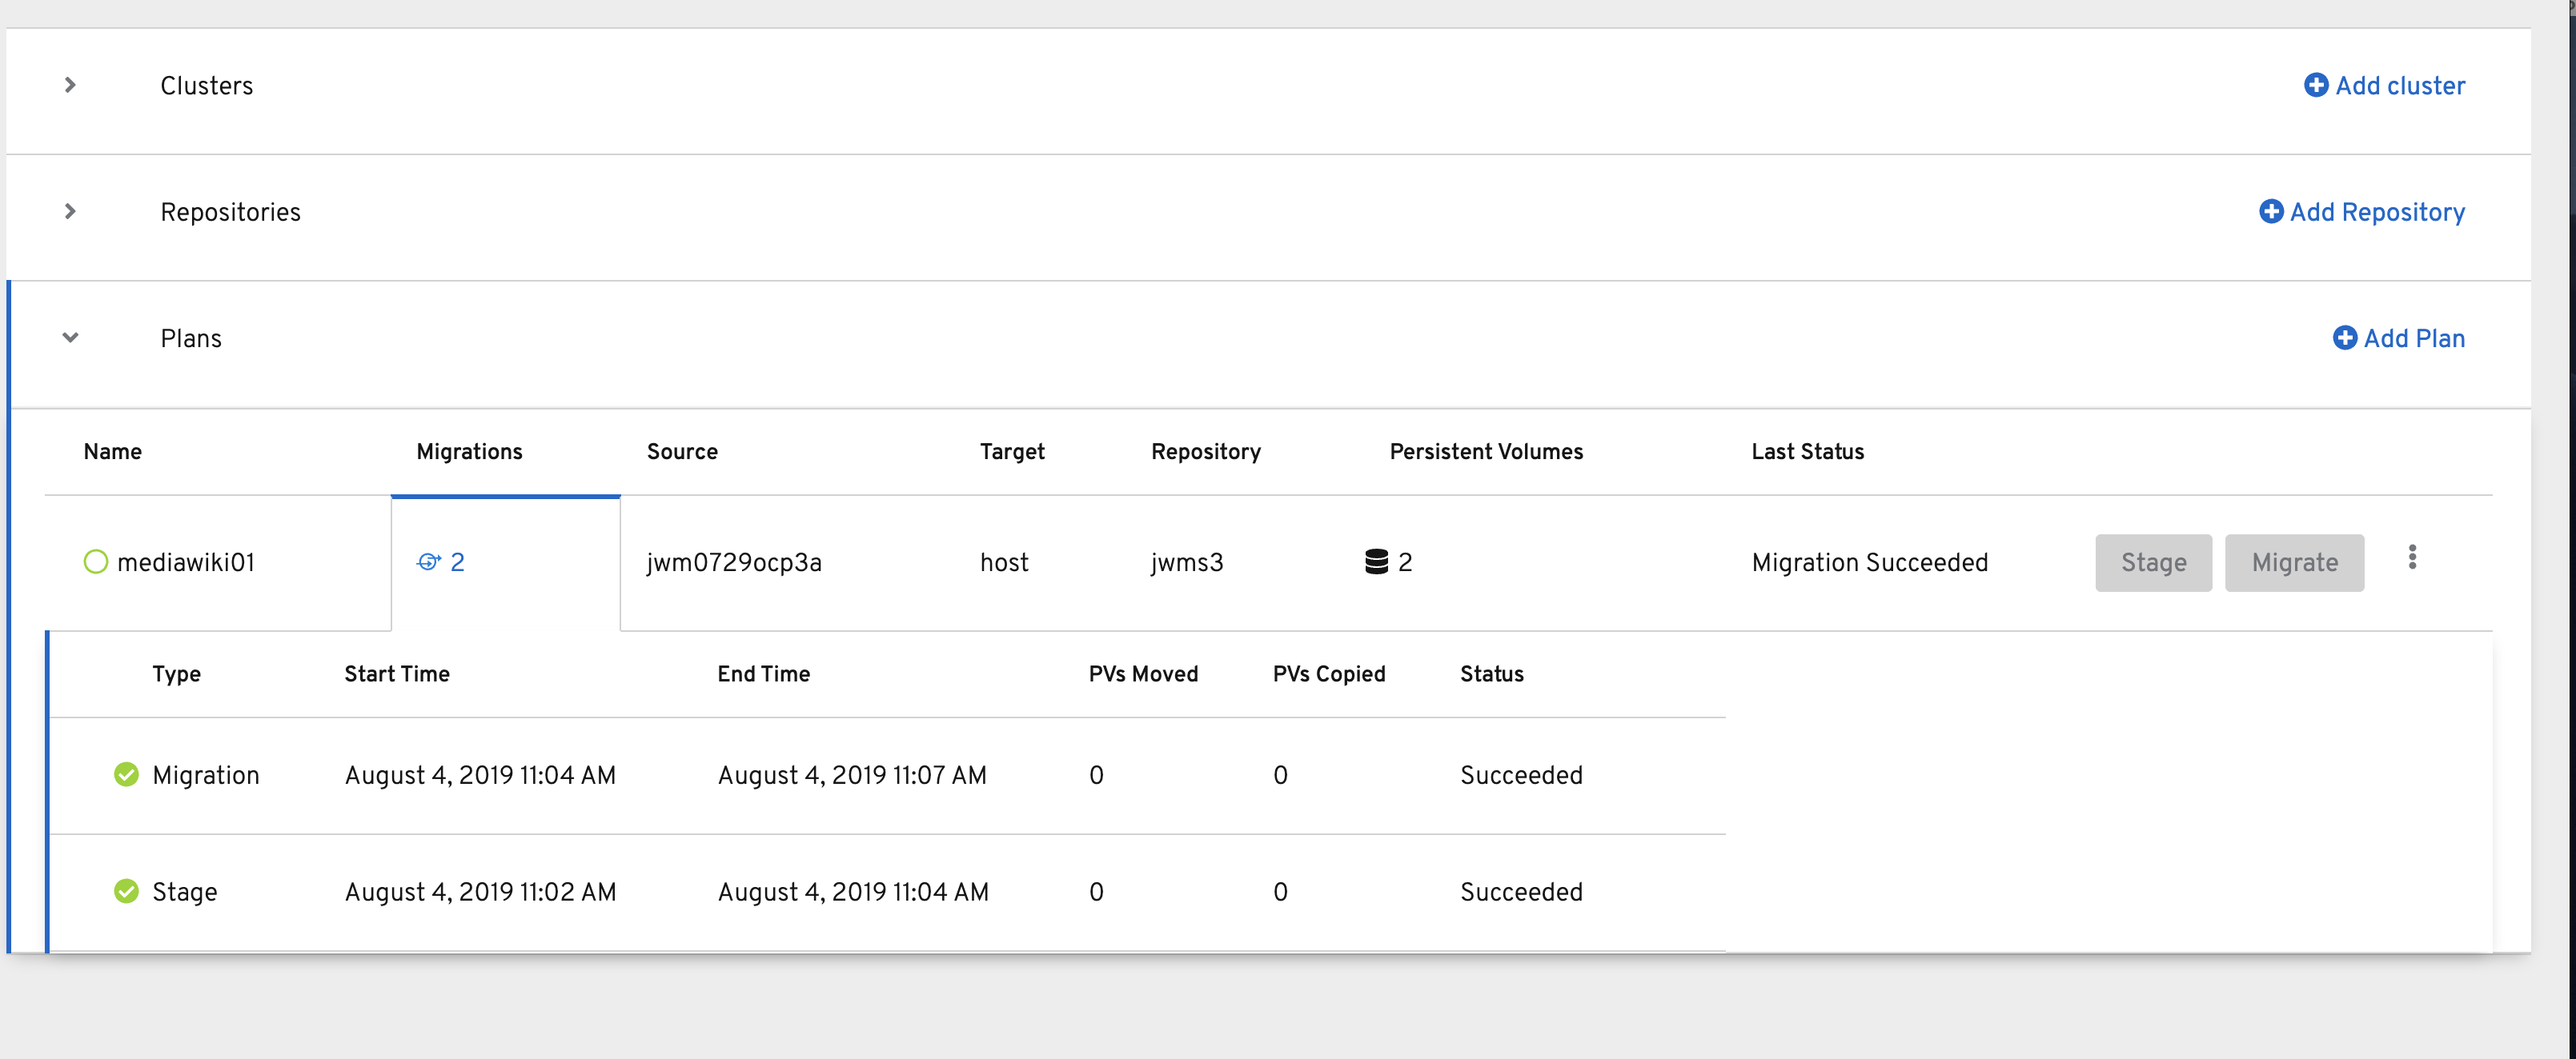Click the migrations counter icon showing 2
The width and height of the screenshot is (2576, 1059).
pyautogui.click(x=429, y=561)
